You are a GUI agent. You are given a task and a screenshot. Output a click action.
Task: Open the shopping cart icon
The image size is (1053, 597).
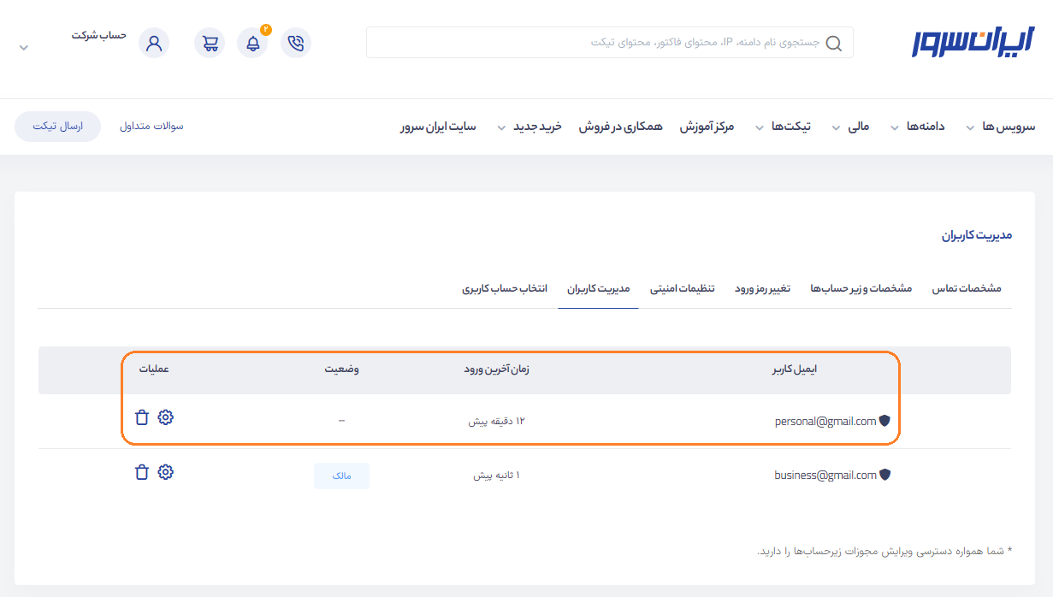pos(210,43)
